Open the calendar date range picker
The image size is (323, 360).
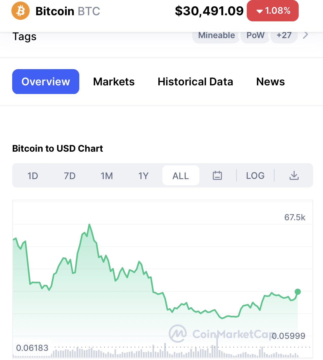pyautogui.click(x=217, y=175)
